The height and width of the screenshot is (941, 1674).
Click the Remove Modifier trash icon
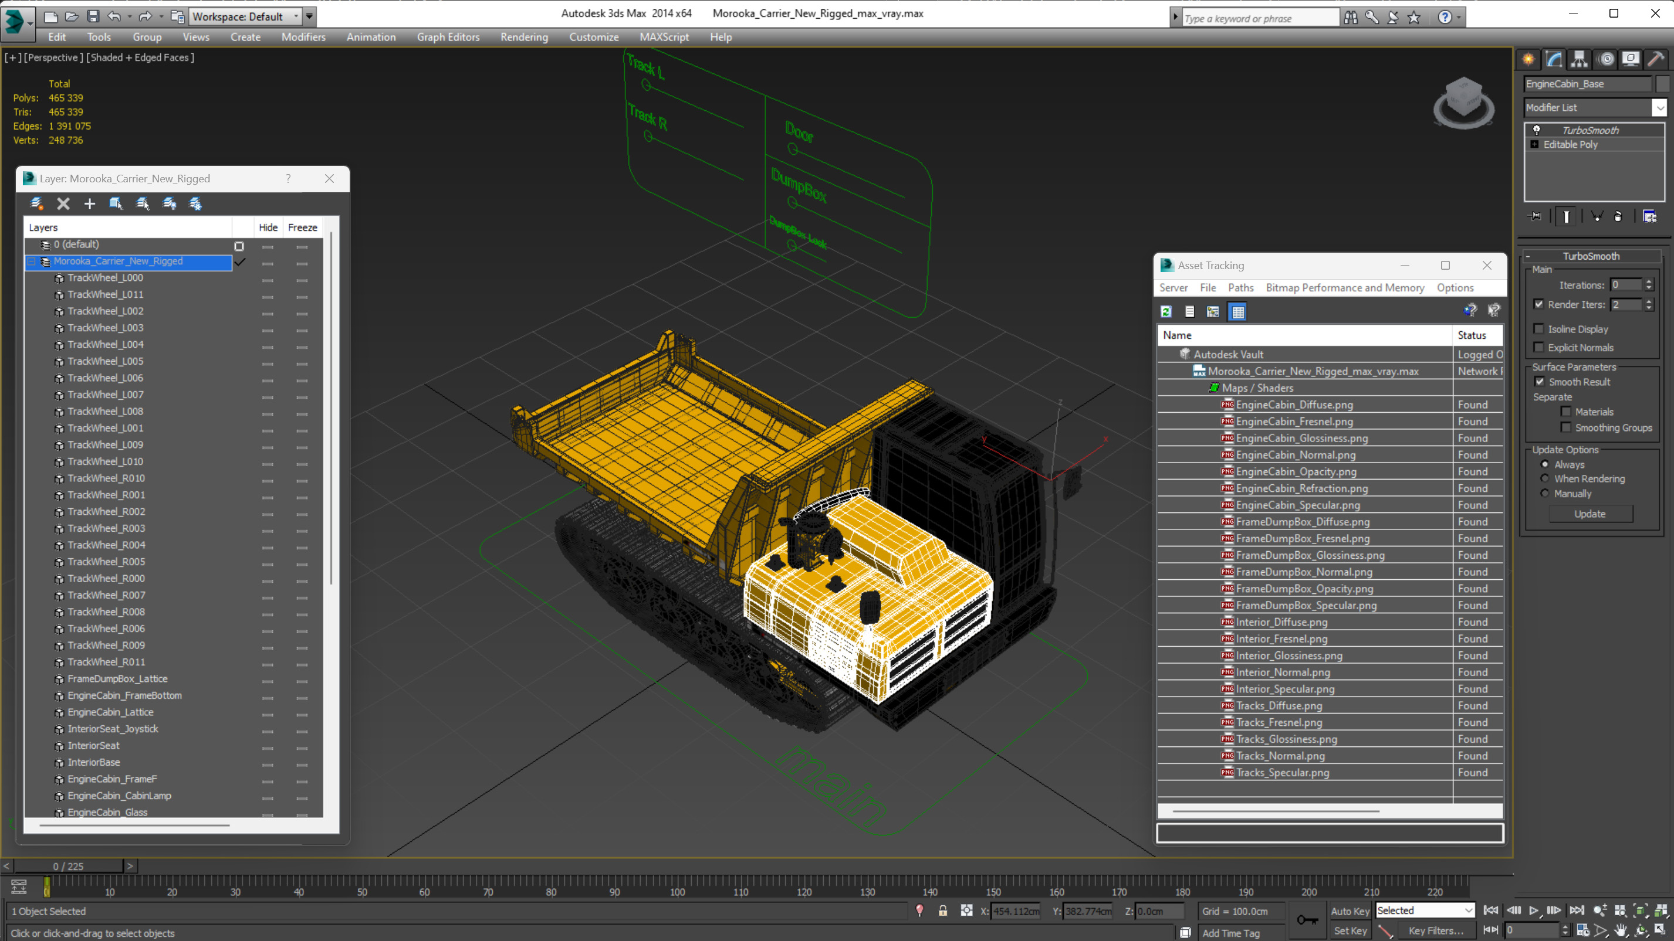pos(1618,216)
